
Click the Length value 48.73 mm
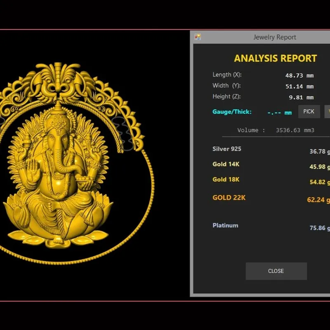[299, 75]
